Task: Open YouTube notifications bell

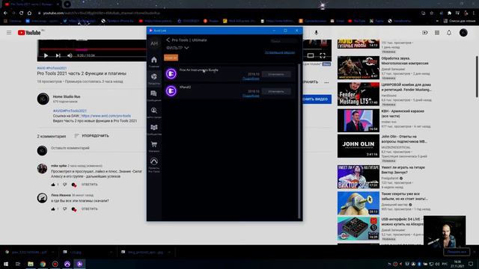Action: [449, 33]
